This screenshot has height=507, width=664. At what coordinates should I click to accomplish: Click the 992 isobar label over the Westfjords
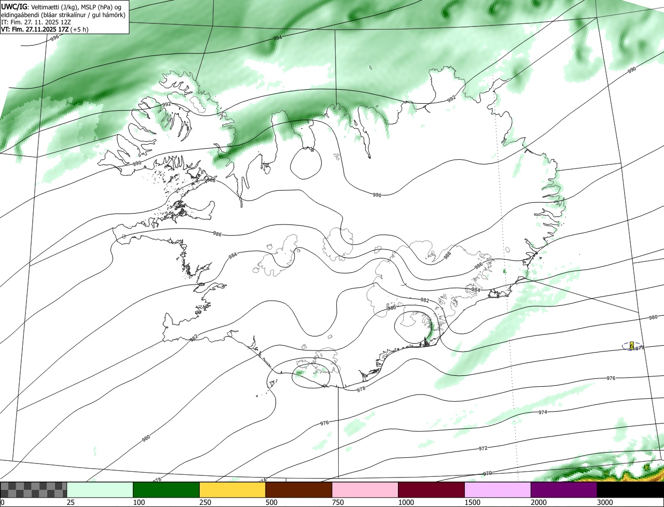coord(166,104)
